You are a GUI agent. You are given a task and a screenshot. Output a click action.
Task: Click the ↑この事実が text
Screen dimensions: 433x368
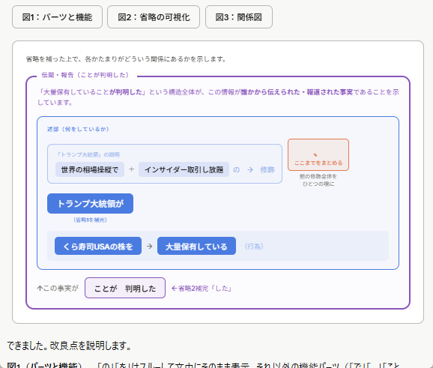pyautogui.click(x=58, y=289)
